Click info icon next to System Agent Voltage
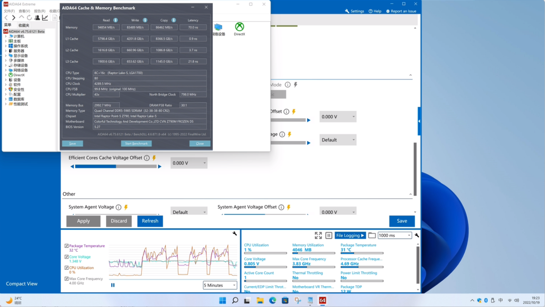 [x=119, y=207]
